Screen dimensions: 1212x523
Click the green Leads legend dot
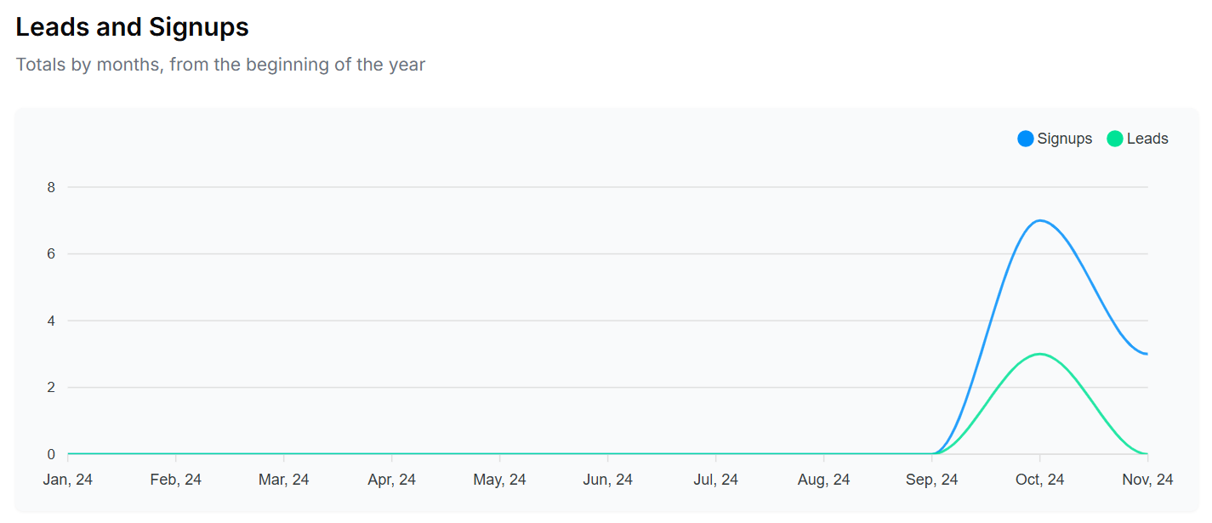coord(1115,139)
